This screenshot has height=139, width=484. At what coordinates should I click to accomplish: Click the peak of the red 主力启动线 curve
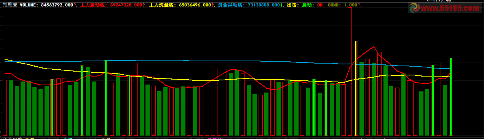click(374, 46)
